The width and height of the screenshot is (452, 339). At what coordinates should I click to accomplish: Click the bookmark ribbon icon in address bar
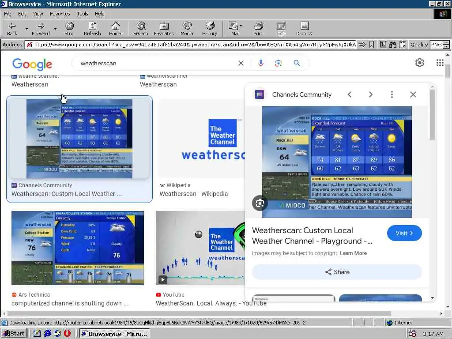(372, 45)
